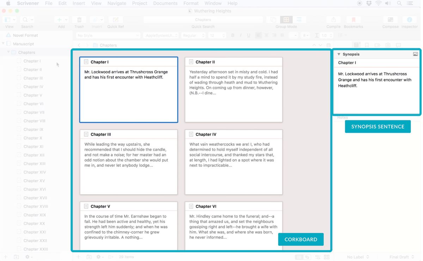Click the Compile toolbar icon
The image size is (423, 261).
click(333, 20)
